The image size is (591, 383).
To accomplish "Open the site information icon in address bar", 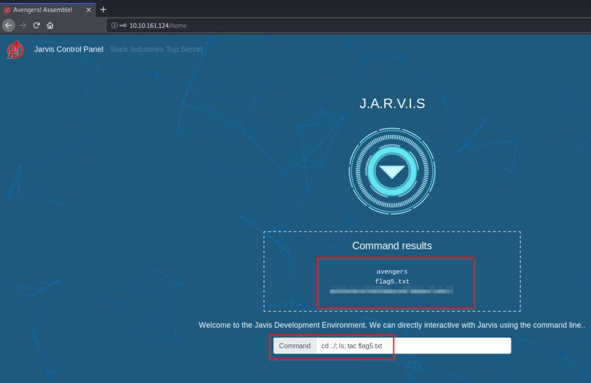I will click(114, 25).
